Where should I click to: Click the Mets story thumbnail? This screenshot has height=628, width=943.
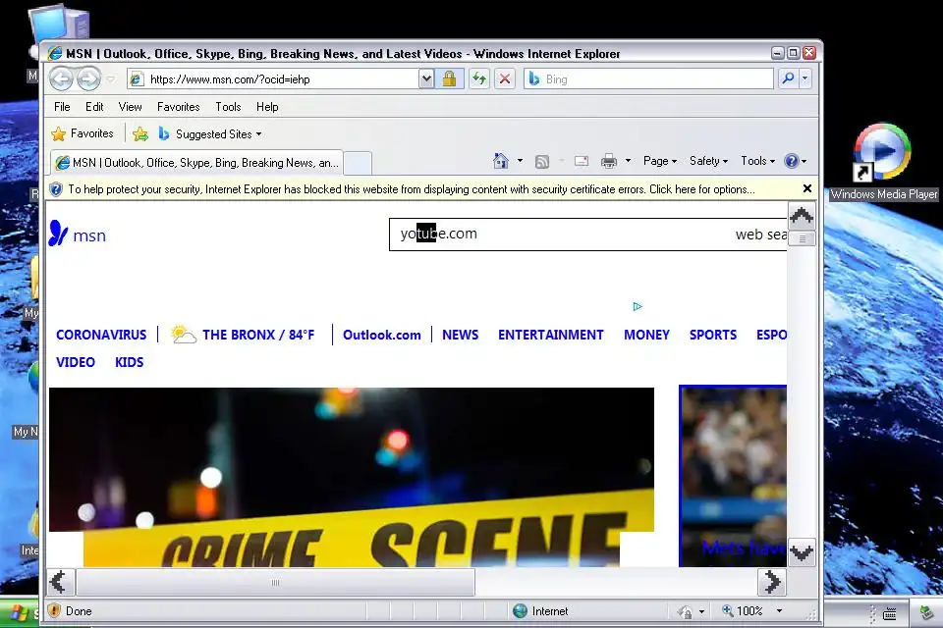(733, 476)
